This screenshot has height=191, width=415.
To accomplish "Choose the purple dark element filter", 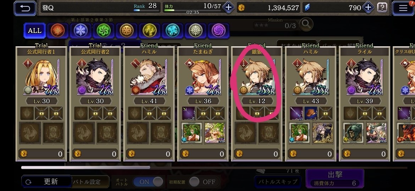I will pyautogui.click(x=218, y=31).
